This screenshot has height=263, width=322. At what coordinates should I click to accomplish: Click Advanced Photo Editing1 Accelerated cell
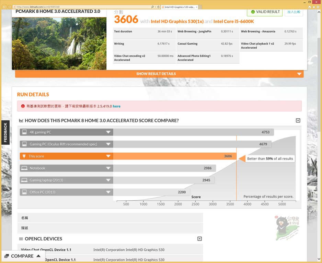(x=208, y=58)
